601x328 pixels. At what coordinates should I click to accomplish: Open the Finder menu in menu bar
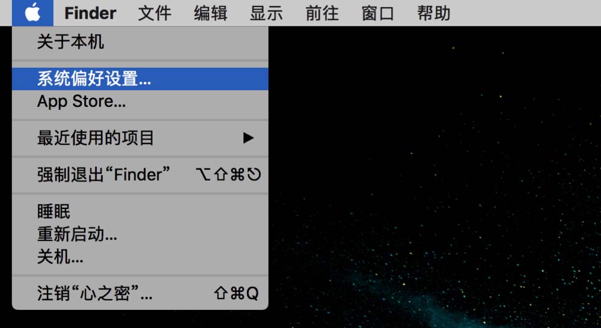pos(90,13)
